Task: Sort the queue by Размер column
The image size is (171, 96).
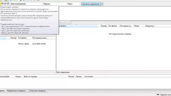Action: [71, 77]
